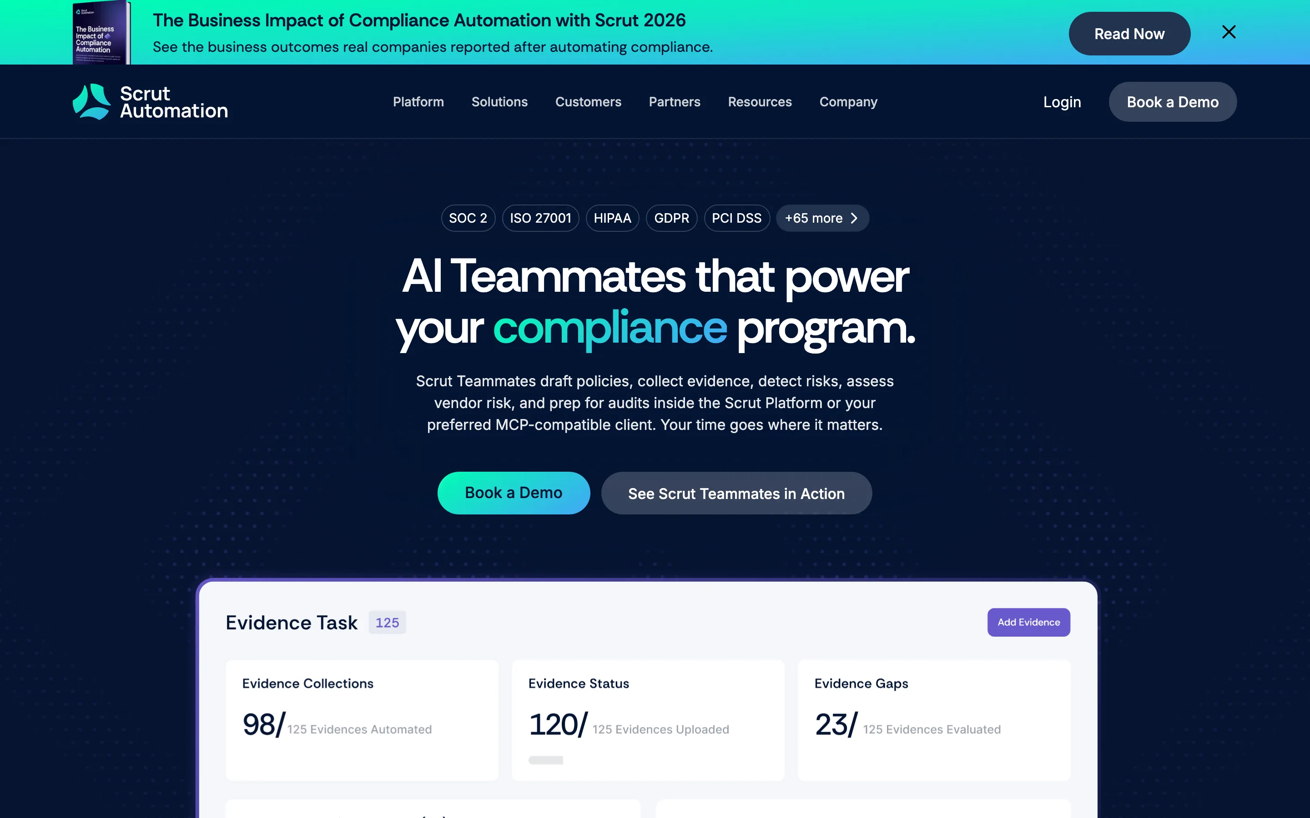Viewport: 1310px width, 818px height.
Task: Close the promotional banner
Action: (x=1229, y=32)
